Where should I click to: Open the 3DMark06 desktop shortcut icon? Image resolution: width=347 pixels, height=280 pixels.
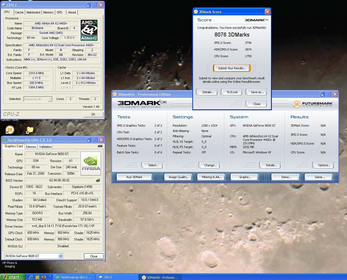point(10,130)
